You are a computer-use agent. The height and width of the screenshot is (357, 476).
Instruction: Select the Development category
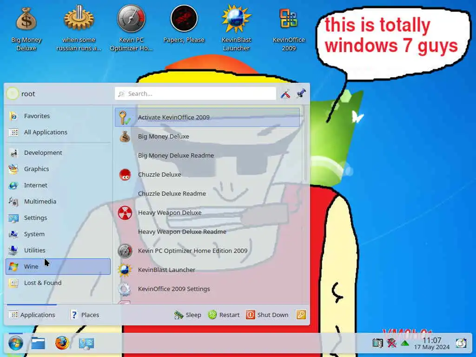[58, 152]
